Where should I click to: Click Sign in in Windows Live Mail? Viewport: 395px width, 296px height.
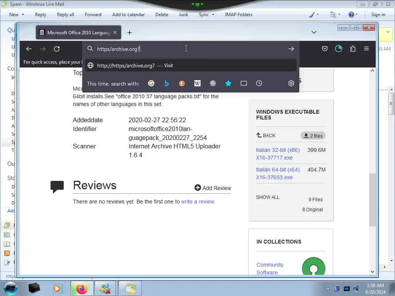[x=378, y=15]
